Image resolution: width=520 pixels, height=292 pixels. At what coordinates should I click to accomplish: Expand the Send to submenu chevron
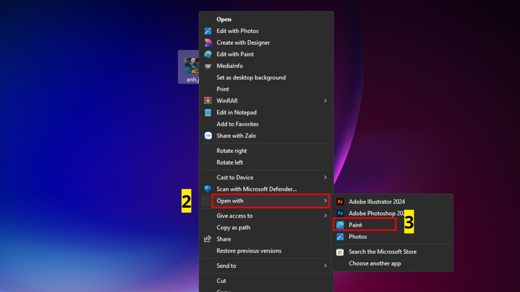tap(325, 266)
